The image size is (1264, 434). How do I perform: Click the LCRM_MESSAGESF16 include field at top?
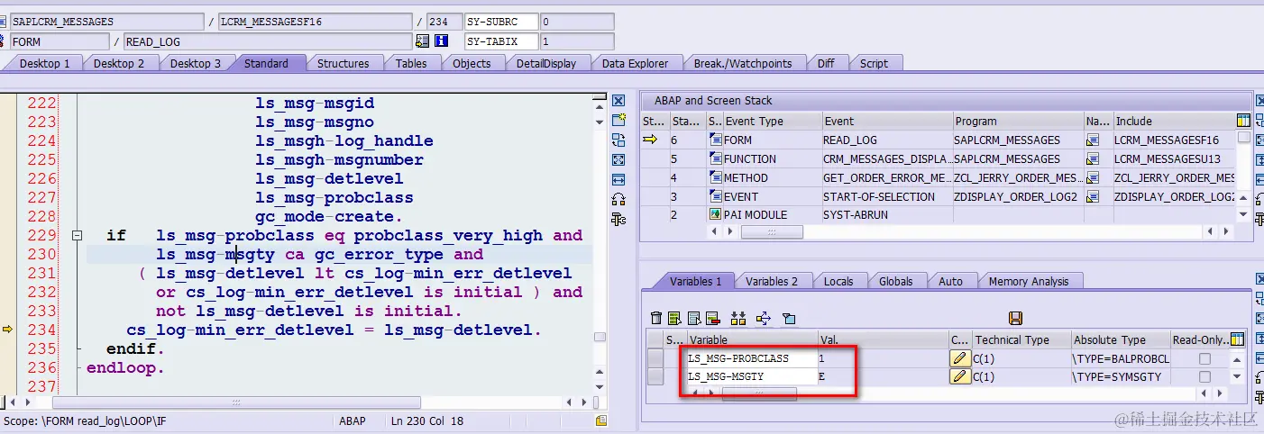pyautogui.click(x=314, y=21)
